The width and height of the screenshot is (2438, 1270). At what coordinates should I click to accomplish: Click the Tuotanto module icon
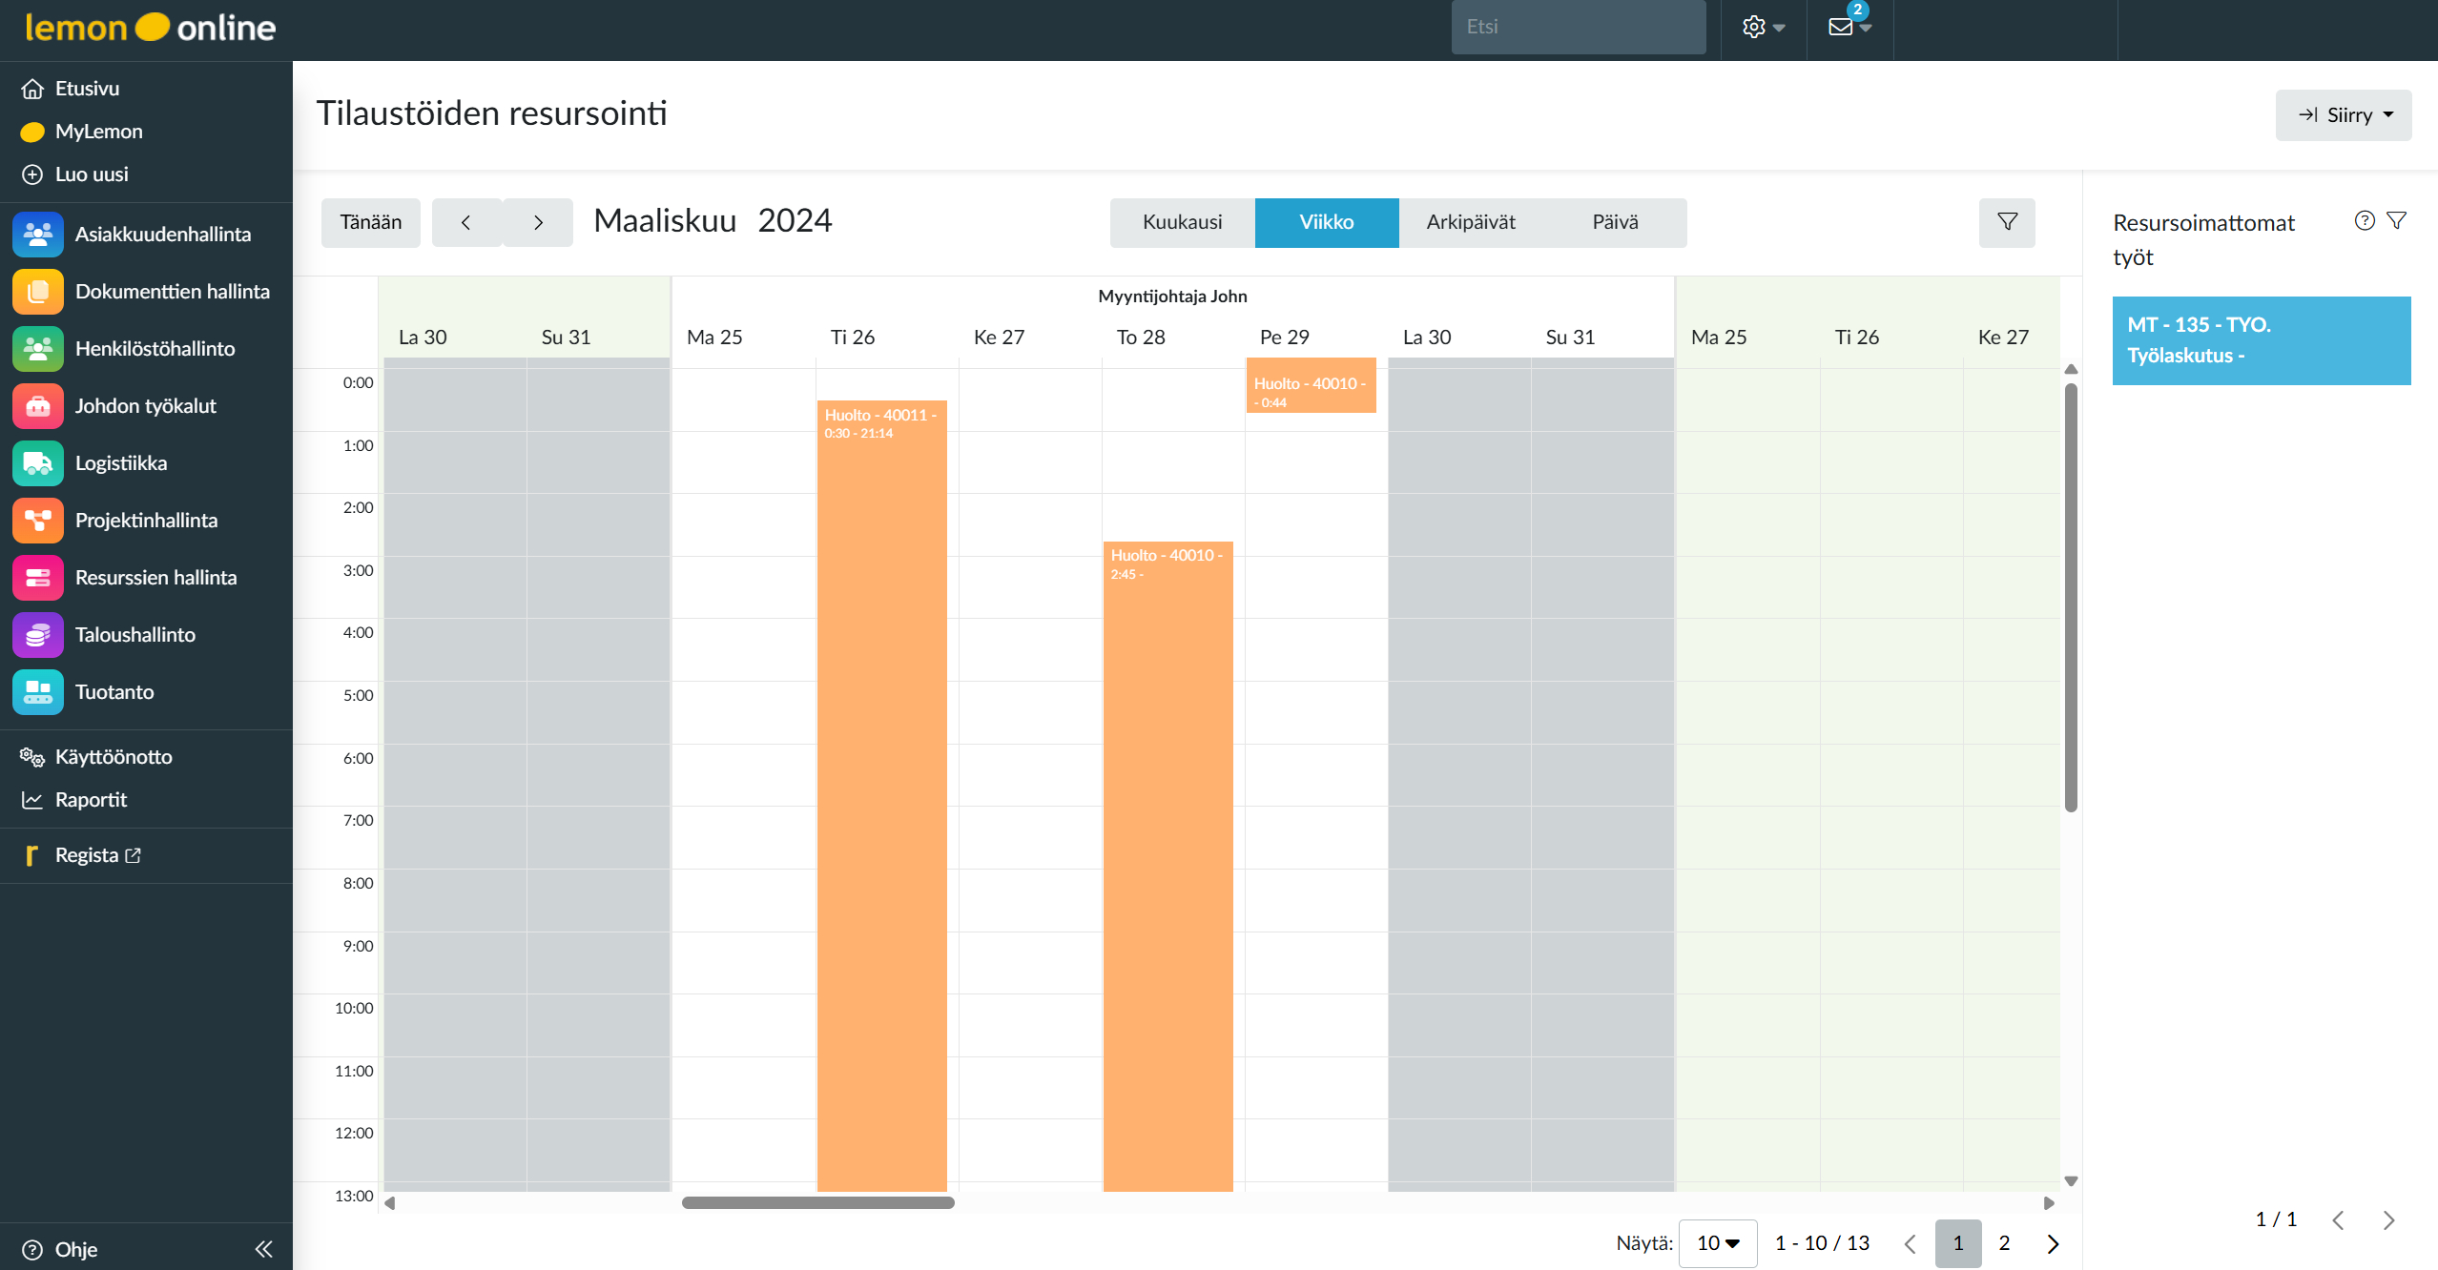click(x=38, y=692)
